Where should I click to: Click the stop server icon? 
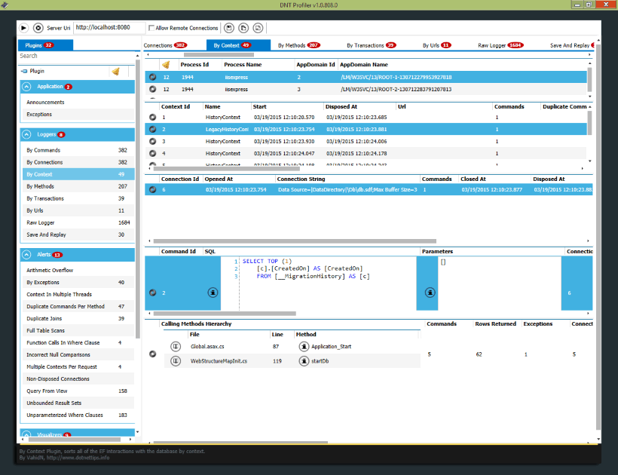(x=38, y=28)
